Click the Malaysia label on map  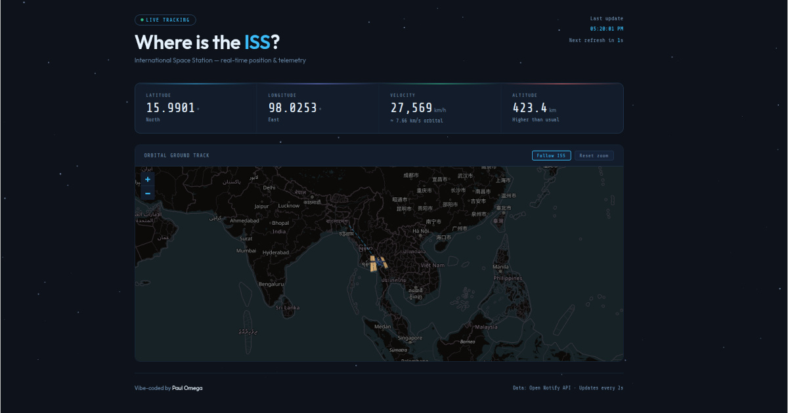[487, 326]
